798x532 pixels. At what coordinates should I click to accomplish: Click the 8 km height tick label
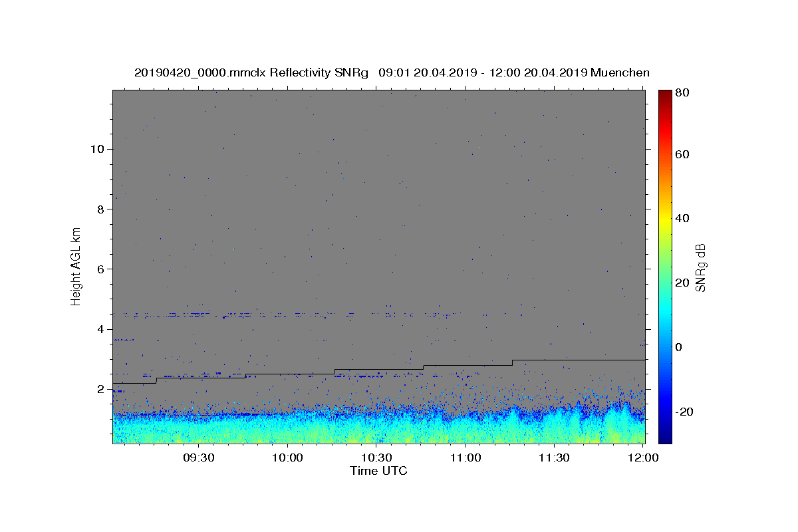point(99,209)
